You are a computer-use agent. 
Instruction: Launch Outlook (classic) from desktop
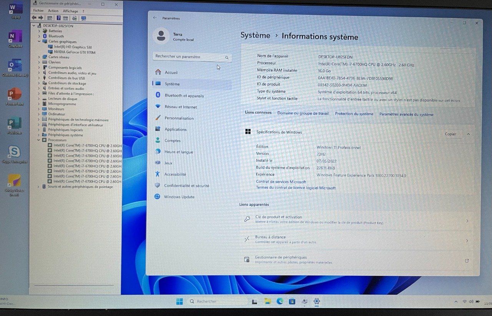tap(15, 68)
